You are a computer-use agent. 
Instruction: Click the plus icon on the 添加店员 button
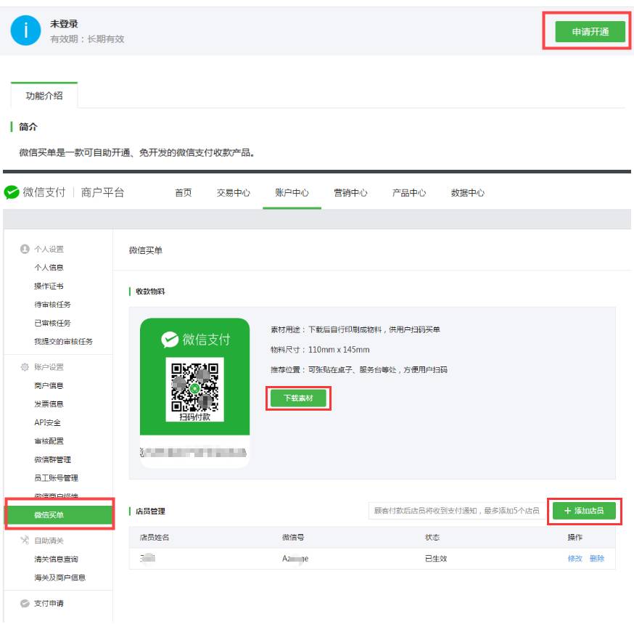tap(567, 511)
